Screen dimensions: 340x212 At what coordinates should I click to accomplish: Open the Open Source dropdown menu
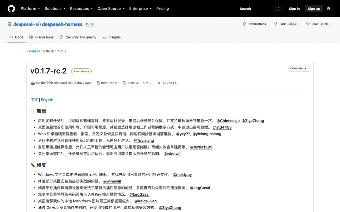coord(111,9)
